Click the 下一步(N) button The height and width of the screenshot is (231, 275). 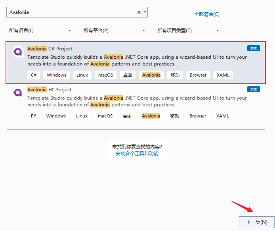tap(257, 222)
